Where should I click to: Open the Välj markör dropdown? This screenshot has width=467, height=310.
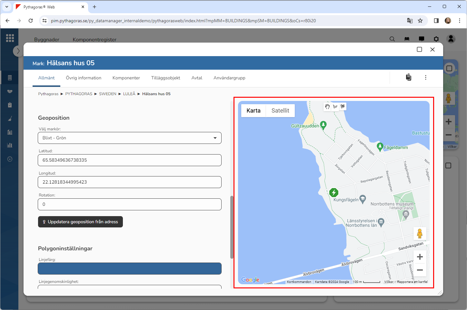[x=130, y=138]
